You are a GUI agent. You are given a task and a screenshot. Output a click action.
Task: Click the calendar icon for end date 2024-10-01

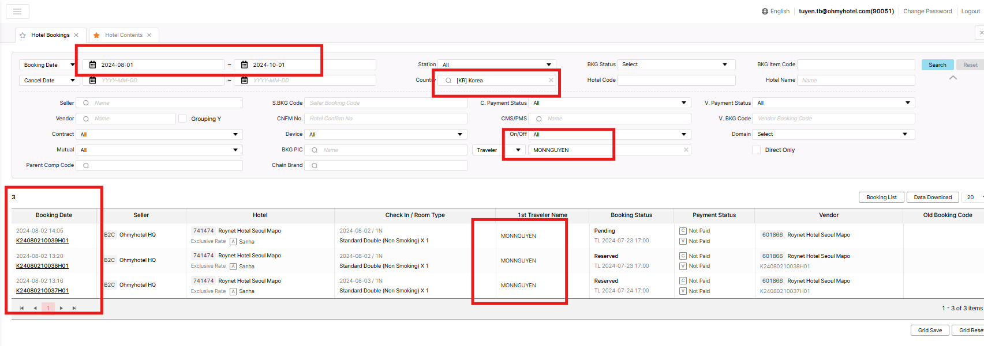[x=244, y=65]
